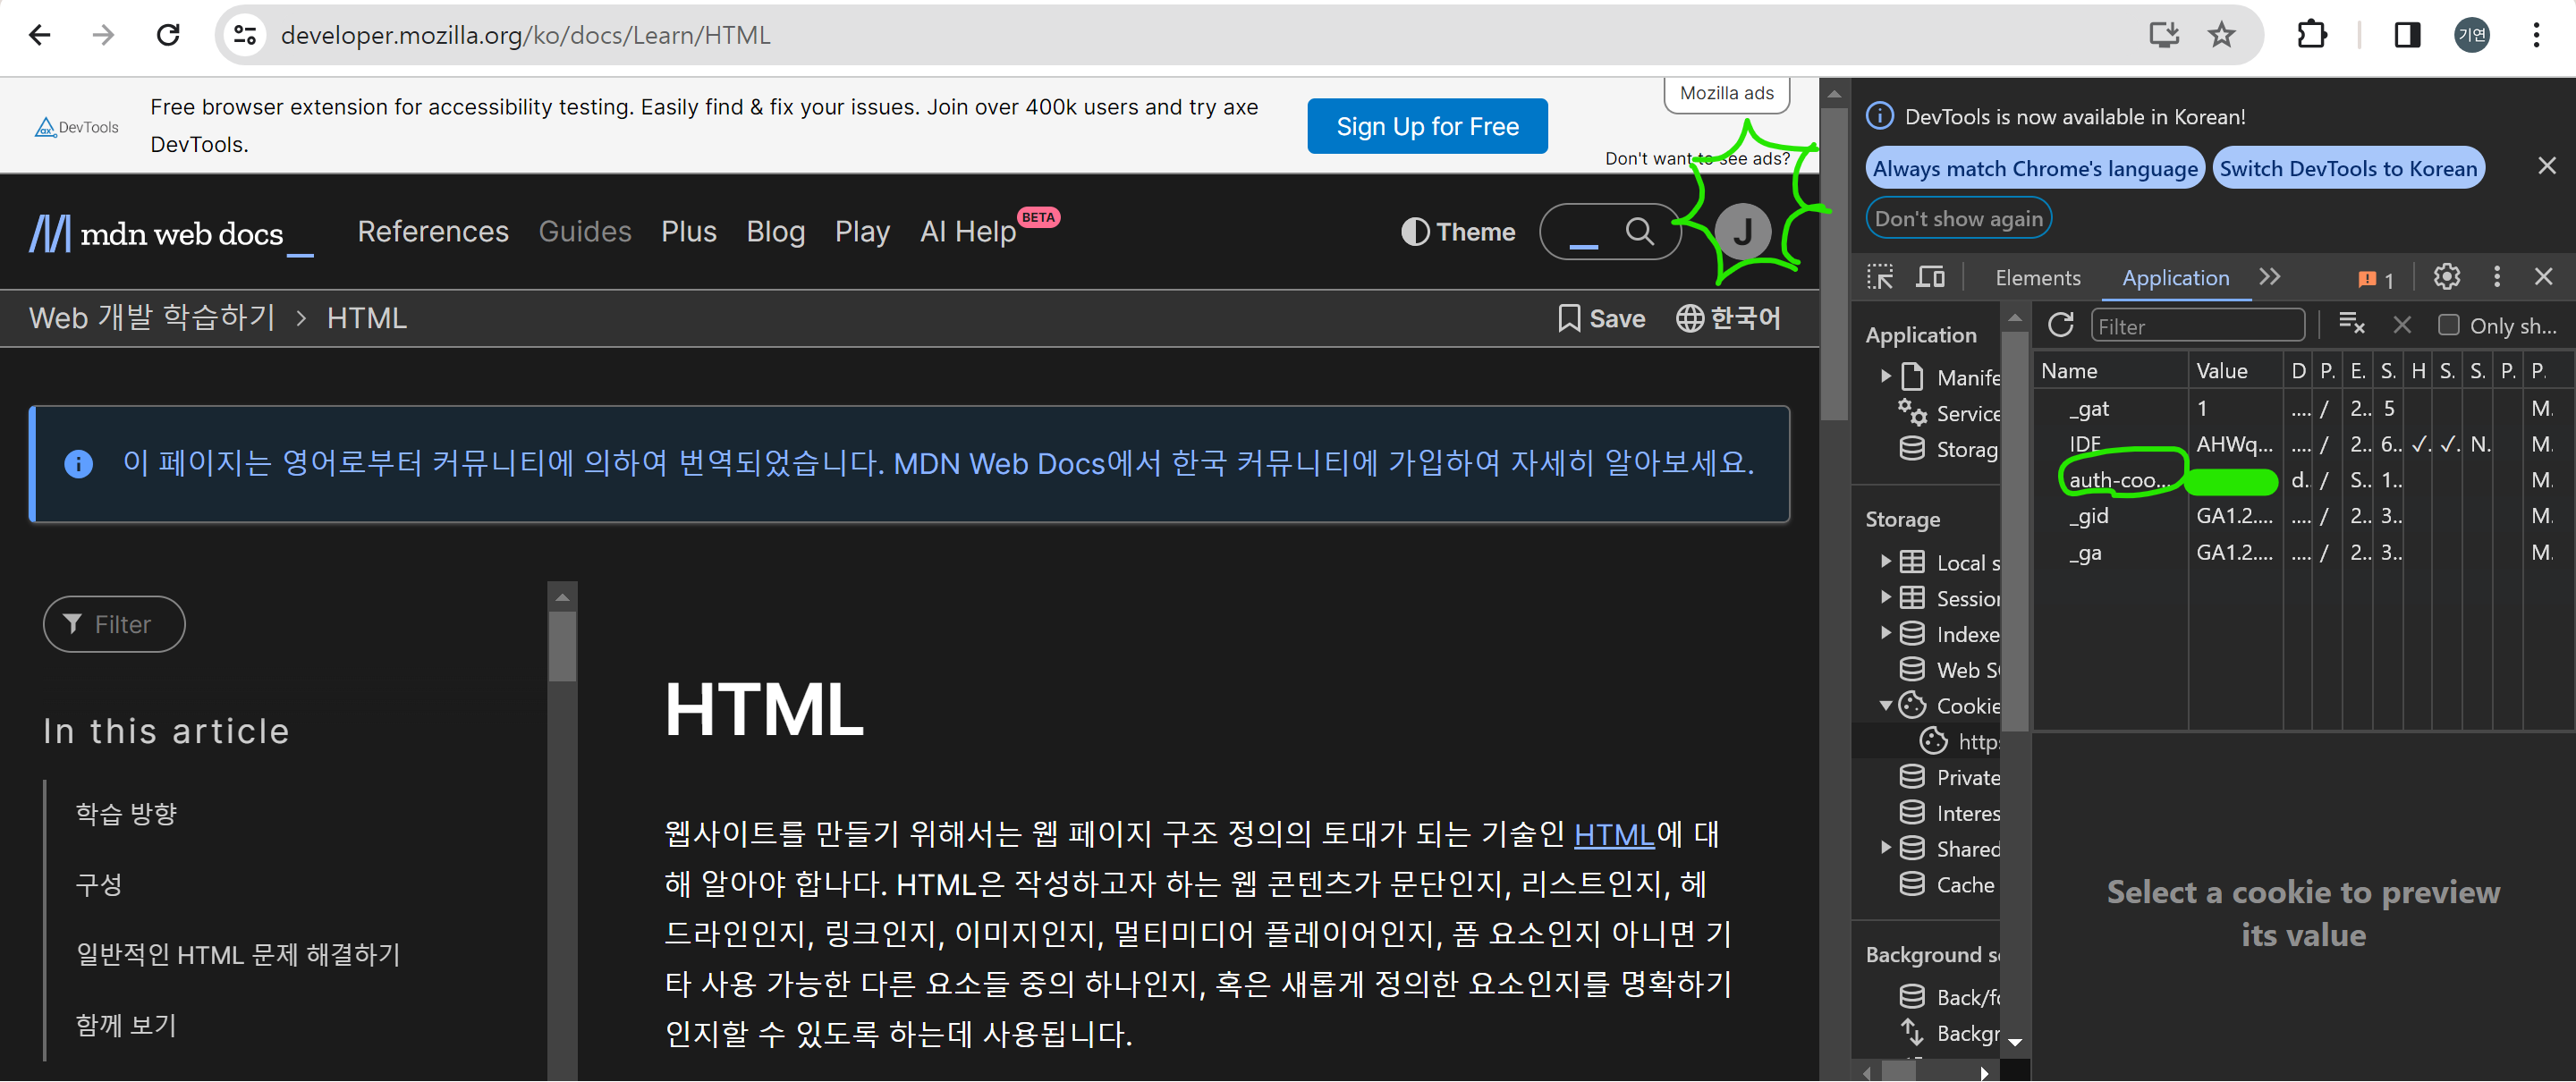
Task: Expand the Local storage tree item
Action: [1885, 562]
